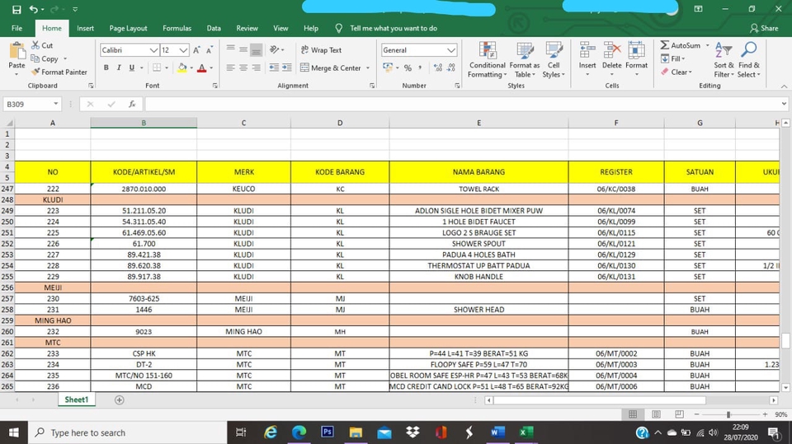The image size is (792, 444).
Task: Toggle Bold formatting
Action: 106,68
